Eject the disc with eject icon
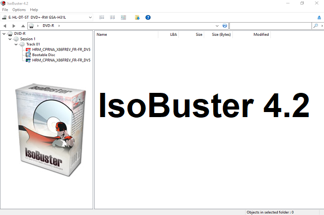 pyautogui.click(x=319, y=18)
